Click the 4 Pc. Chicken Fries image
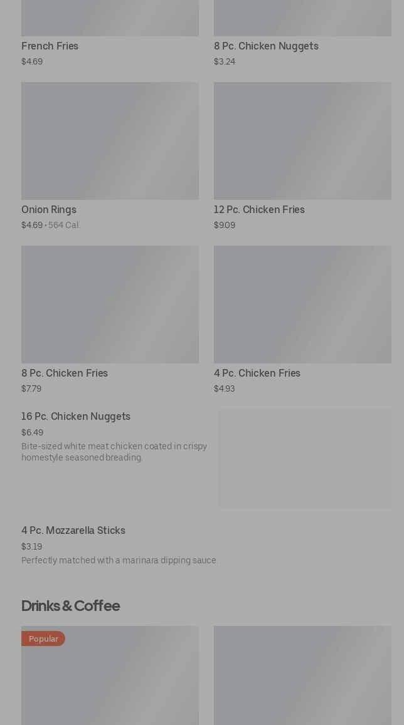This screenshot has width=404, height=725. point(302,305)
